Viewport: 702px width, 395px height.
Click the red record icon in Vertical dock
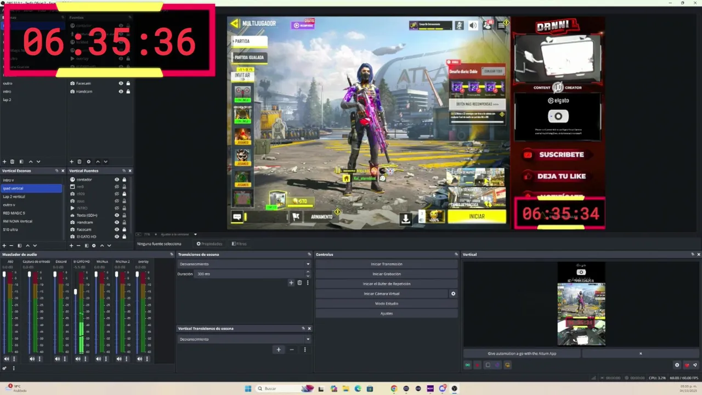tap(477, 365)
